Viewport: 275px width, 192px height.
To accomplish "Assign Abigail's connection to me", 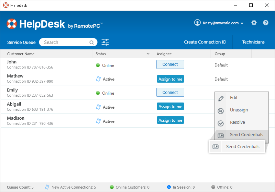I will 170,107.
